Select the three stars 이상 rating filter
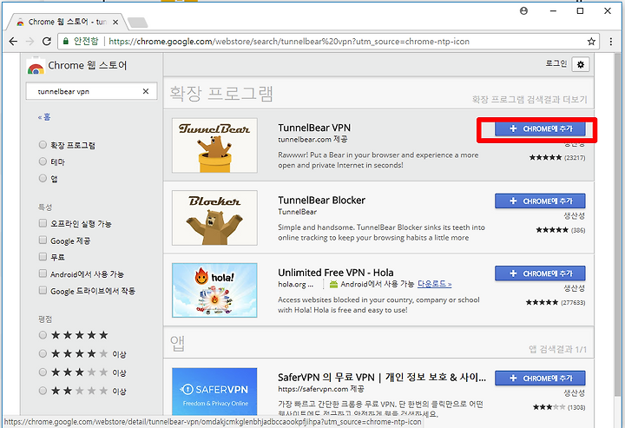 43,372
